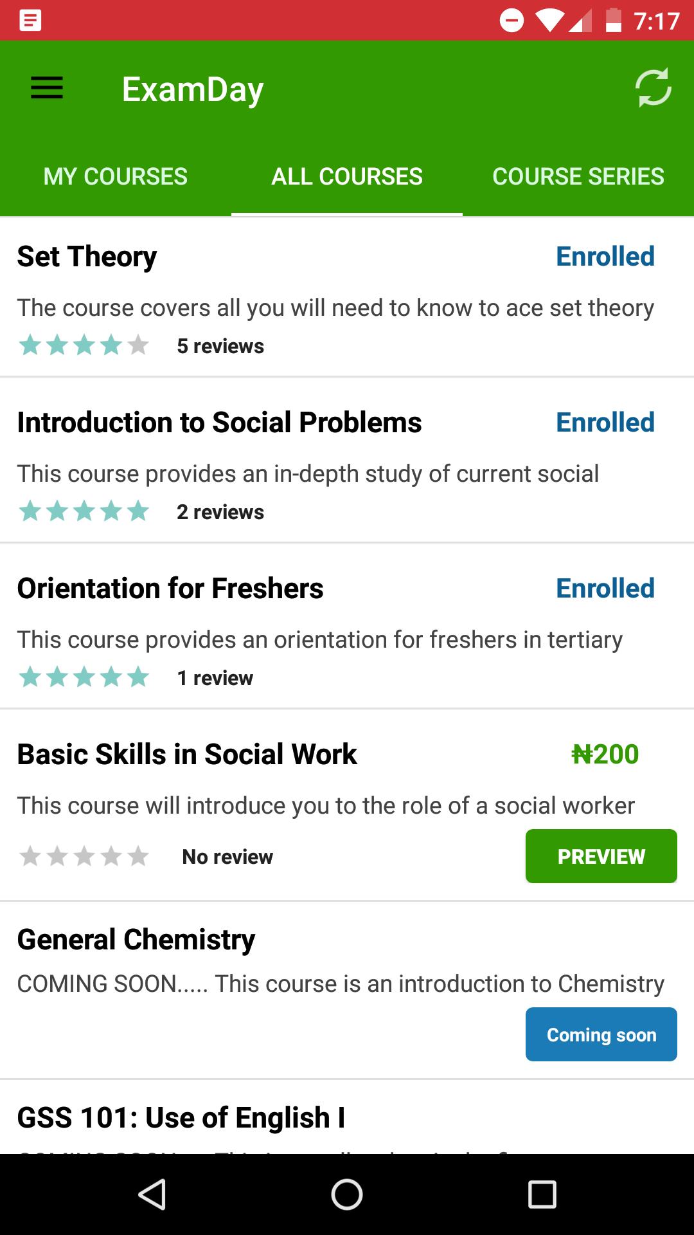Click the star rating for Set Theory
694x1235 pixels.
pos(84,346)
